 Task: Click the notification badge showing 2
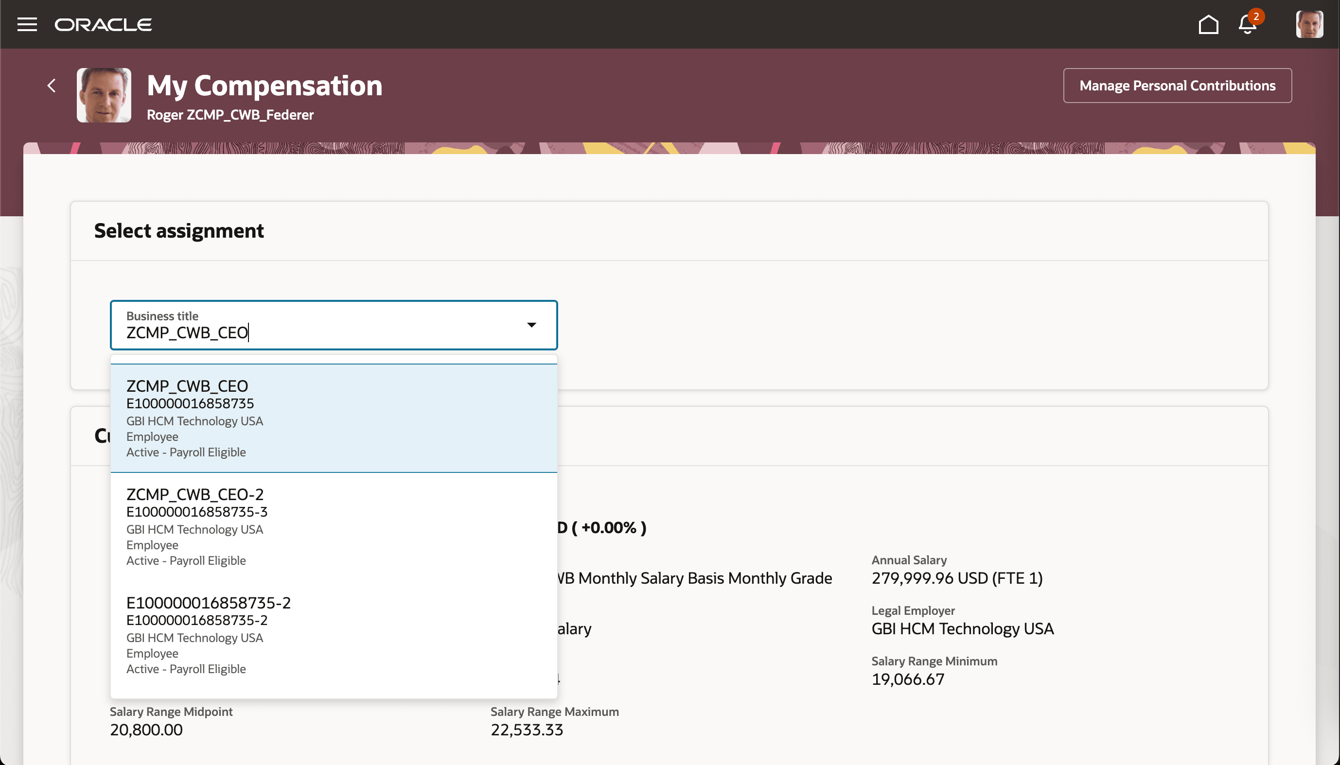(1257, 17)
